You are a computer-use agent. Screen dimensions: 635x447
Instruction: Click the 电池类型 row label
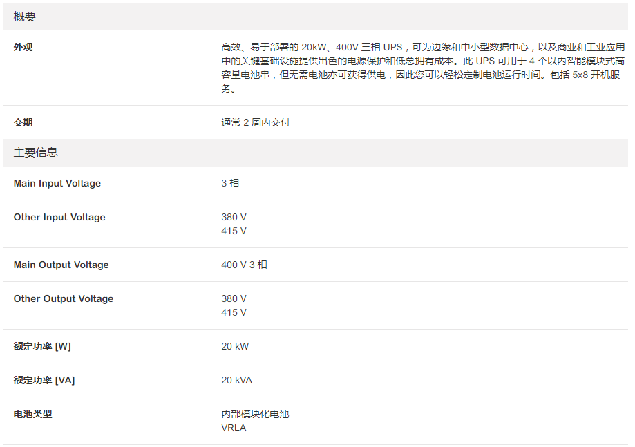click(33, 414)
